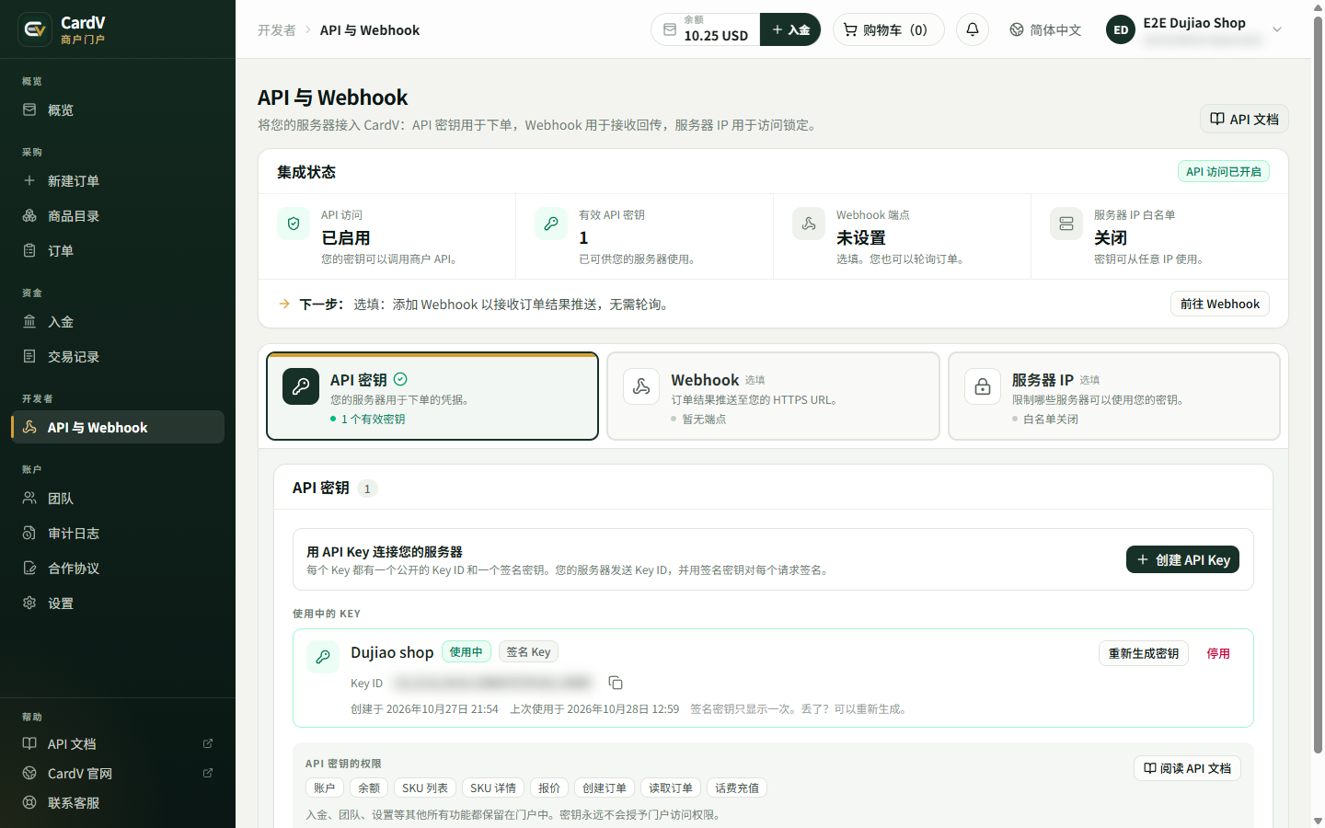Open 入金 deposit page in sidebar

[118, 321]
